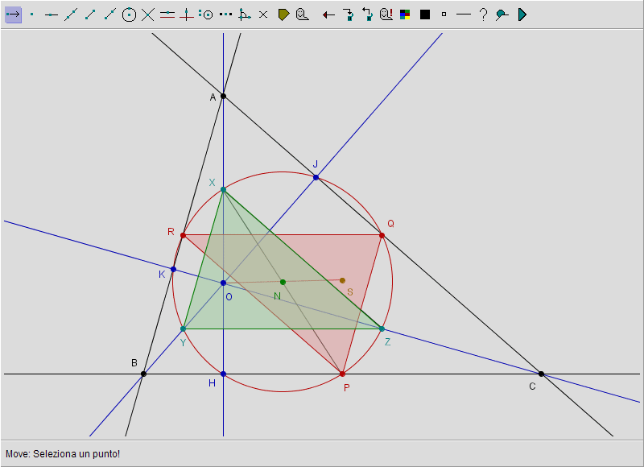Select black point A
The height and width of the screenshot is (467, 644).
[x=224, y=96]
